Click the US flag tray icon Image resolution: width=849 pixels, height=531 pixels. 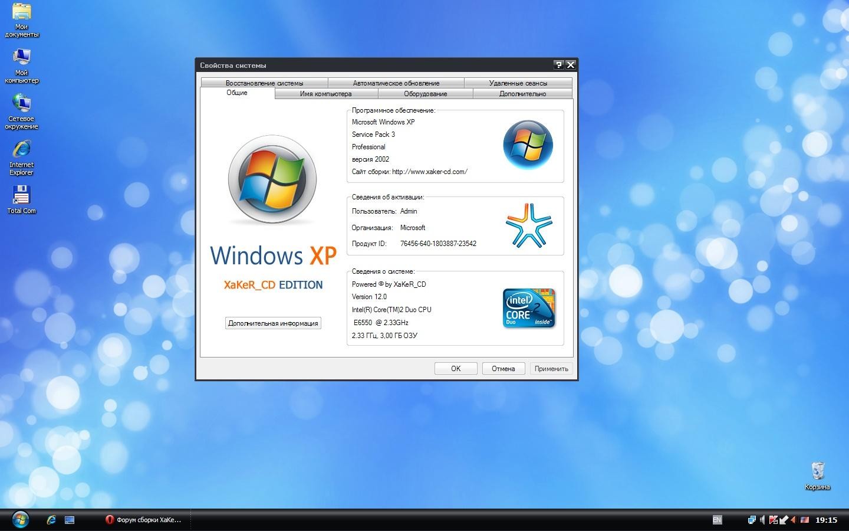[804, 520]
